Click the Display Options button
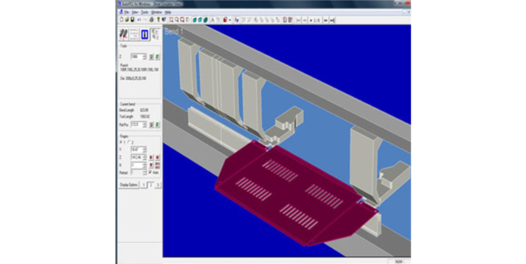Image resolution: width=526 pixels, height=264 pixels. (129, 185)
